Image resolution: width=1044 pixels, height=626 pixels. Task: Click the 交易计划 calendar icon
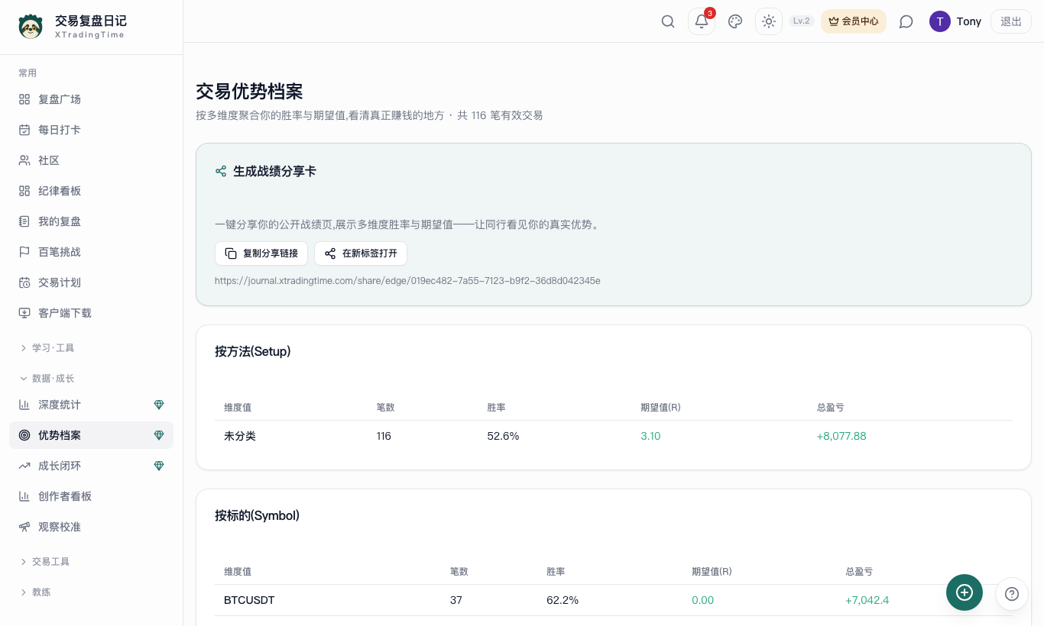click(x=24, y=282)
